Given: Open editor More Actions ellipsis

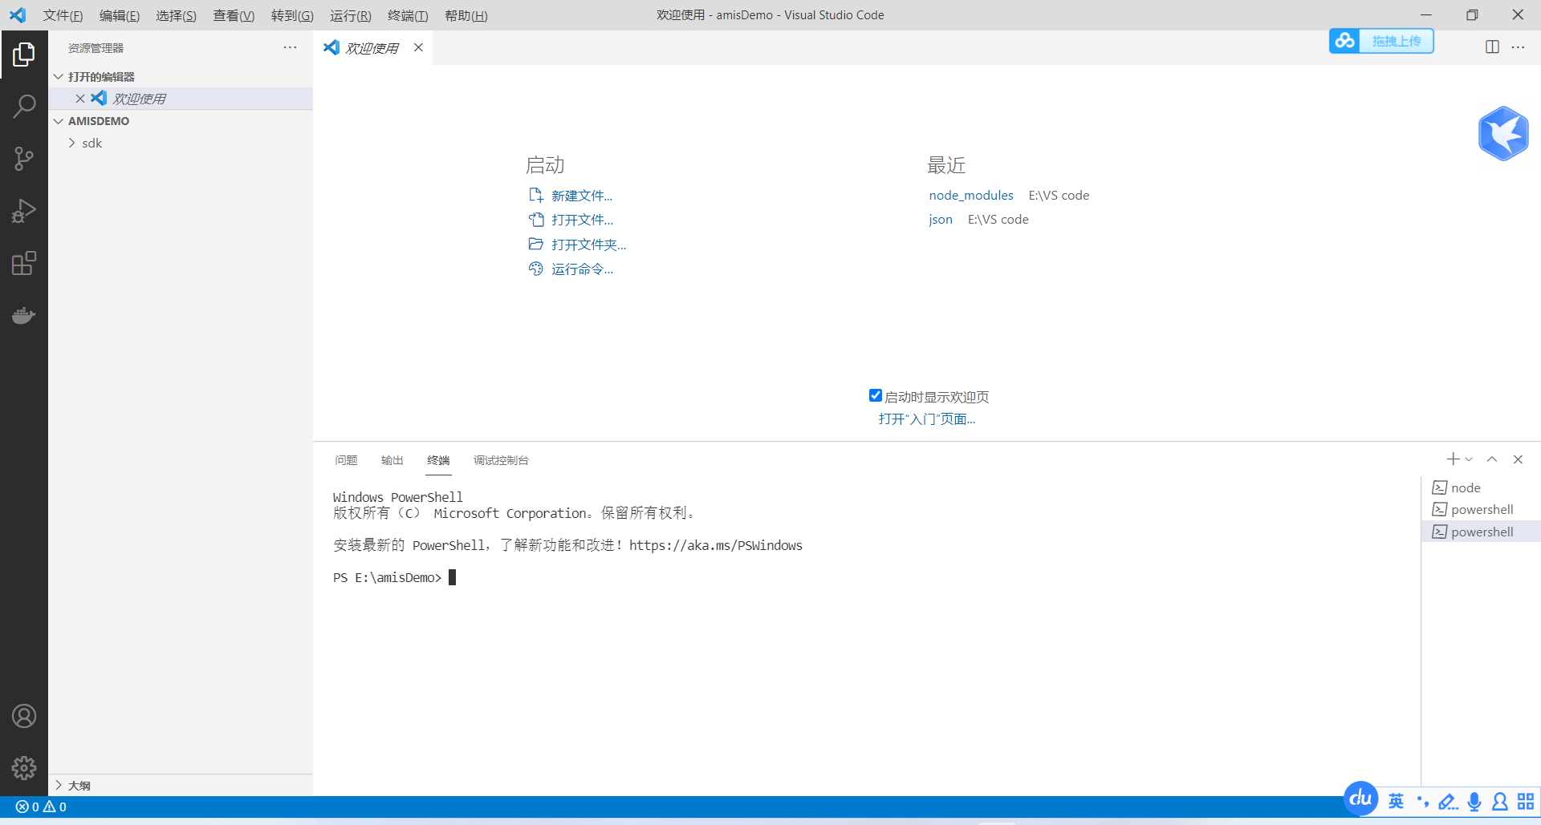Looking at the screenshot, I should 1518,47.
